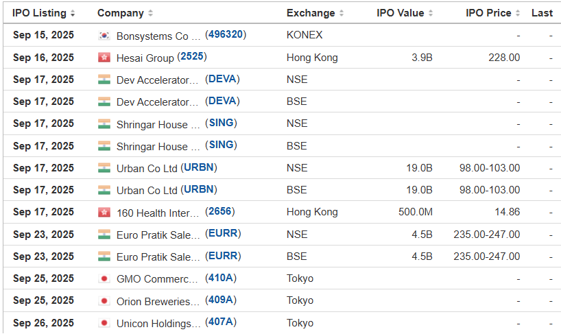Open SING ticker in the NSE row
This screenshot has width=561, height=334.
(221, 123)
